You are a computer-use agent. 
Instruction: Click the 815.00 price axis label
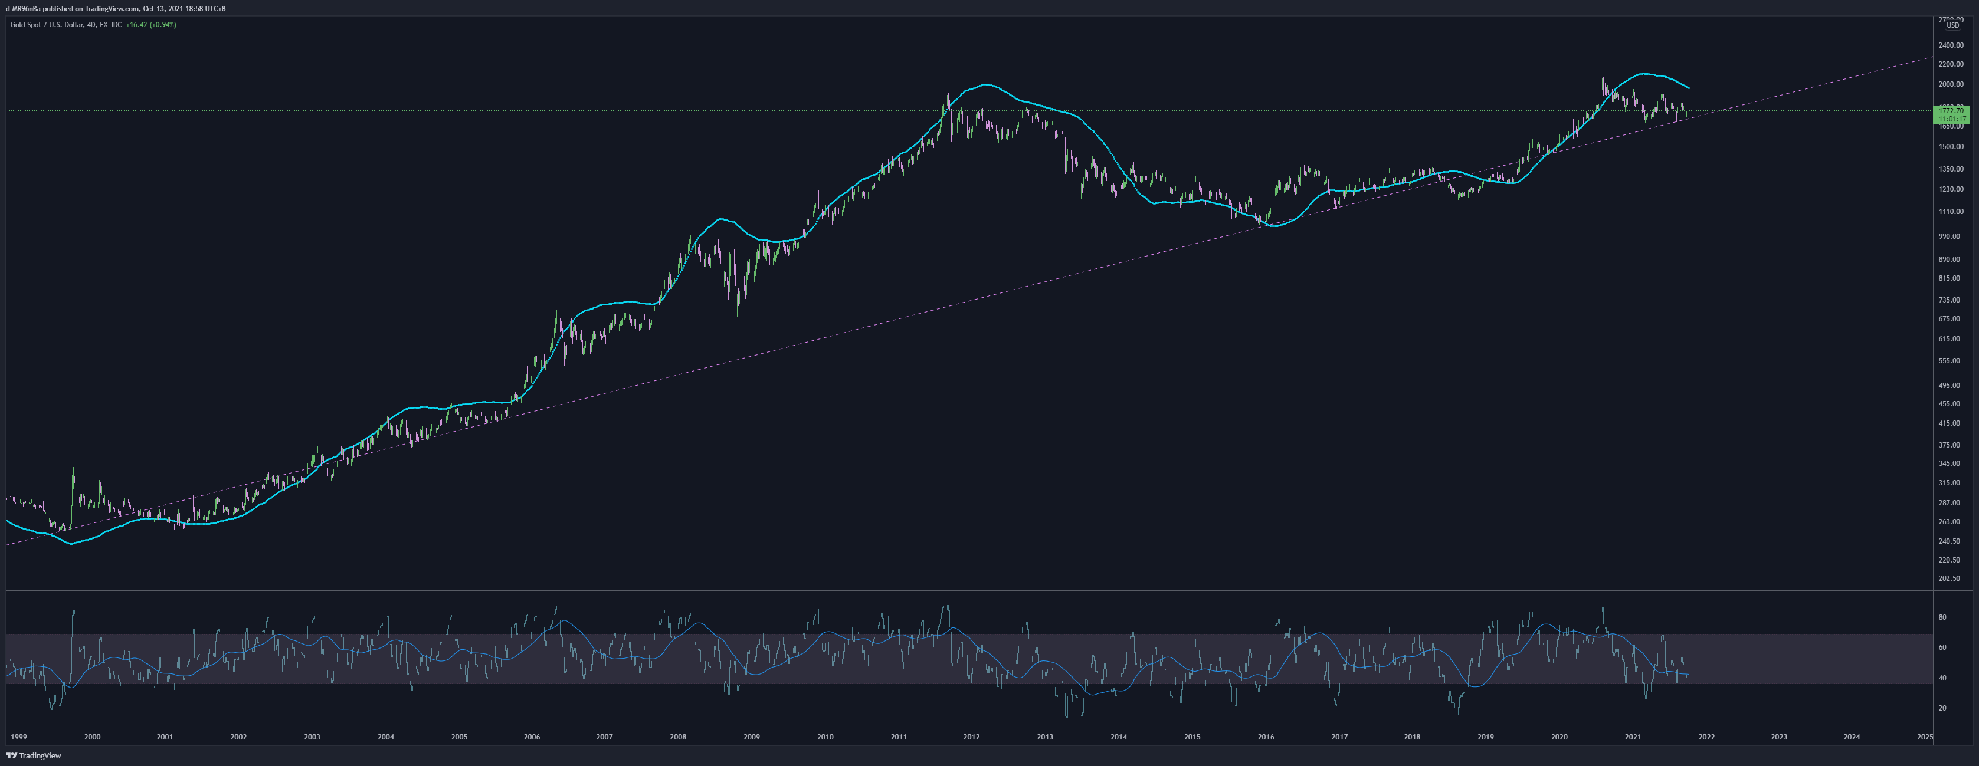[x=1950, y=278]
